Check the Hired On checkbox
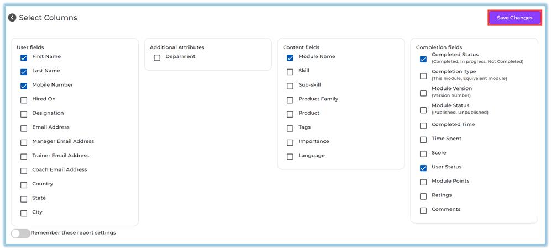 24,100
